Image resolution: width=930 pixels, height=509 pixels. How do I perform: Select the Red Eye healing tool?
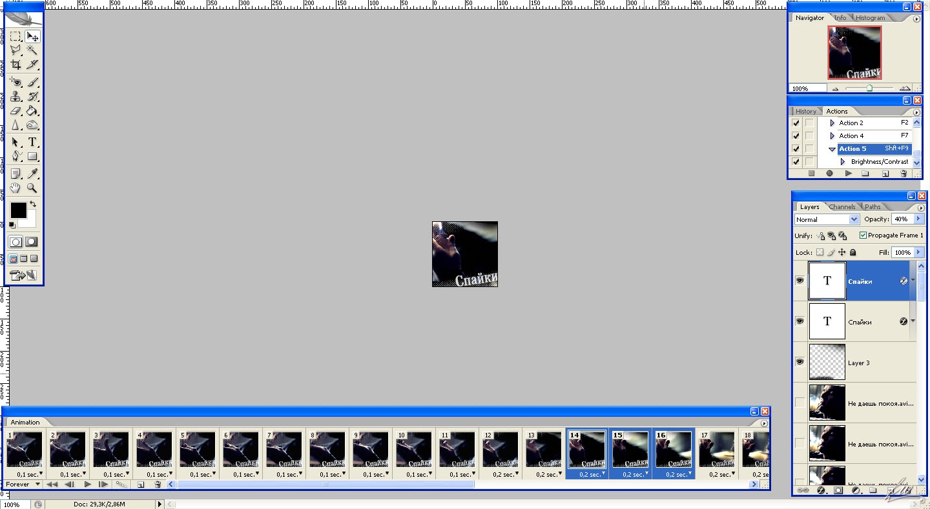click(15, 83)
